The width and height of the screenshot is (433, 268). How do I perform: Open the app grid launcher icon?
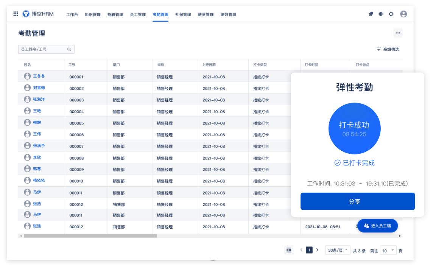point(16,14)
